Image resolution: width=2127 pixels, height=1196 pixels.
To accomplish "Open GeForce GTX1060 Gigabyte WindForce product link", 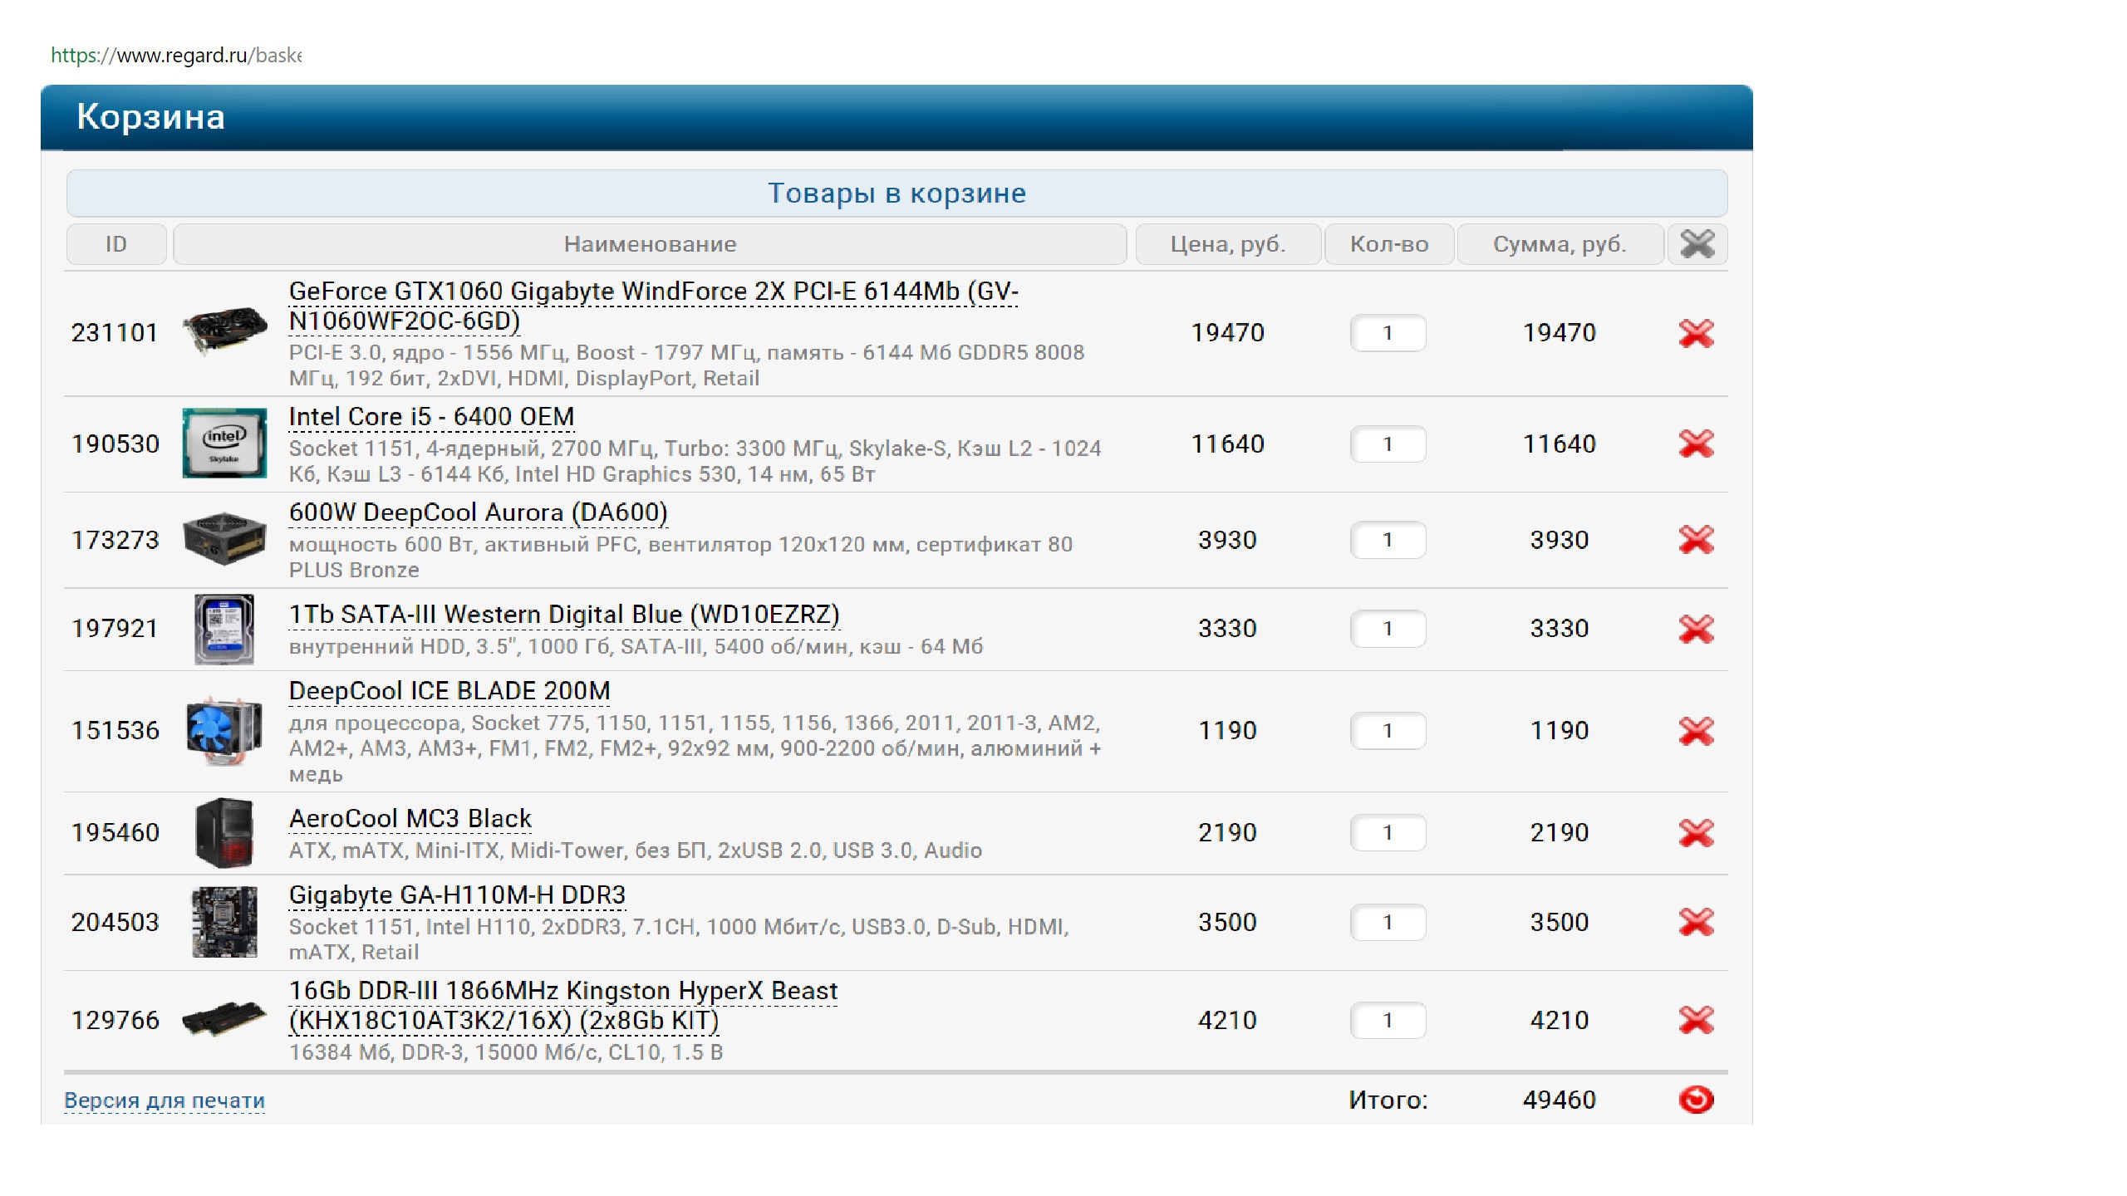I will (653, 306).
